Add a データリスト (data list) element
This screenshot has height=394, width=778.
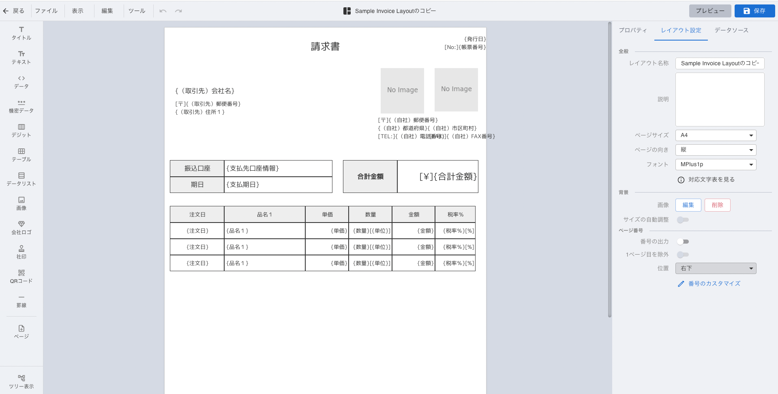(x=21, y=179)
